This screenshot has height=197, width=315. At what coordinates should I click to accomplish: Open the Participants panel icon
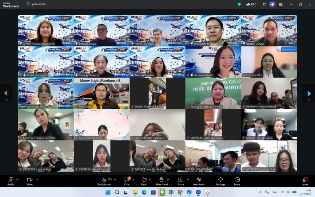point(104,180)
